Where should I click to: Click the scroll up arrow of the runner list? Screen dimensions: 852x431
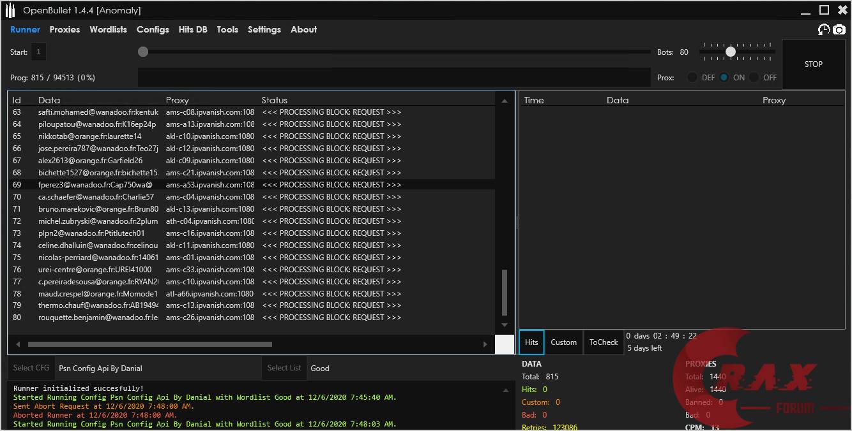point(505,101)
